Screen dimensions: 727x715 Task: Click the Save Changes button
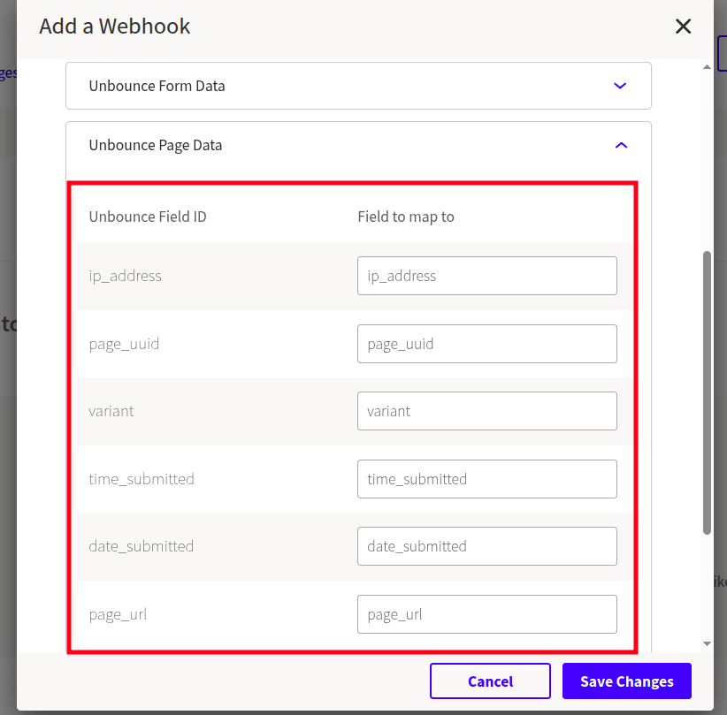627,681
